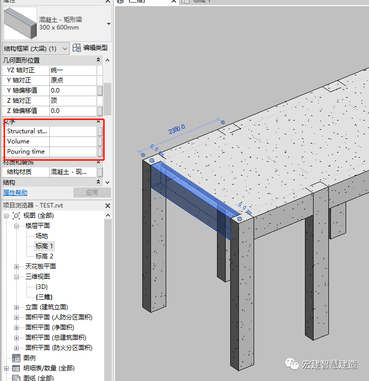369x381 pixels.
Task: Collapse the 几何图形位置 section
Action: 98,60
